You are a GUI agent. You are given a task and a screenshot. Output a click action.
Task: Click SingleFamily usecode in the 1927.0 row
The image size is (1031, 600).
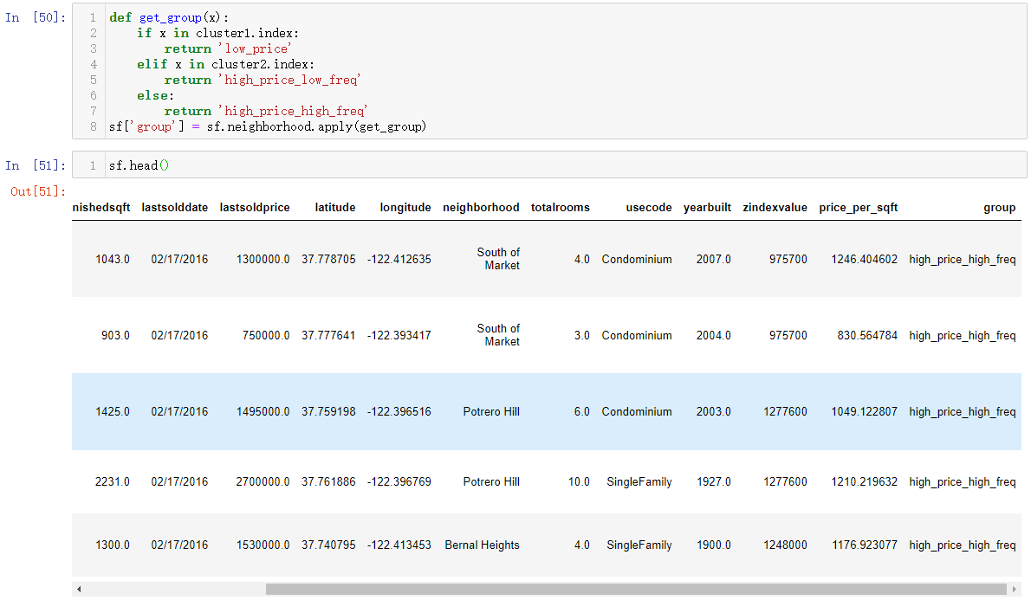pos(639,481)
